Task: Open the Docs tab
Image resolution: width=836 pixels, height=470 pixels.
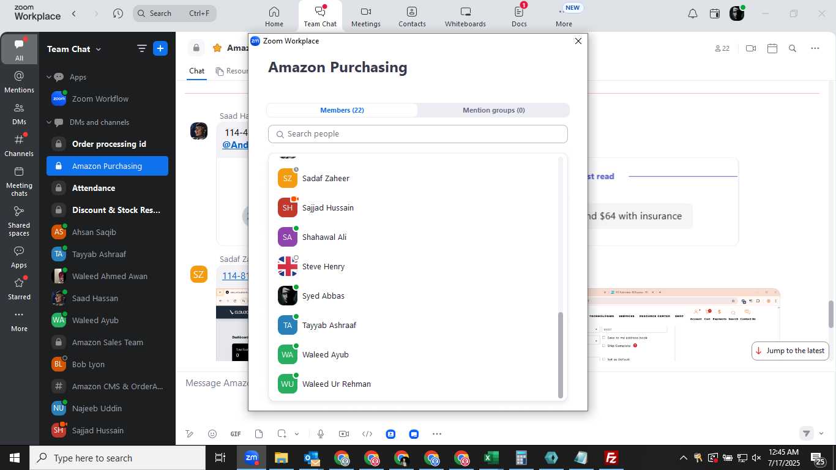Action: point(519,17)
